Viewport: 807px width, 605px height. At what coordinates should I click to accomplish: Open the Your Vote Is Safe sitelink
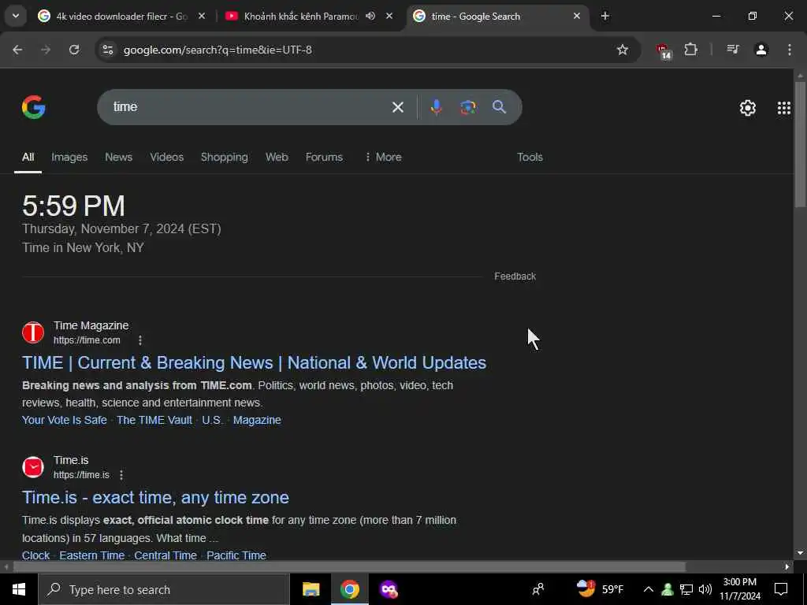pyautogui.click(x=65, y=420)
